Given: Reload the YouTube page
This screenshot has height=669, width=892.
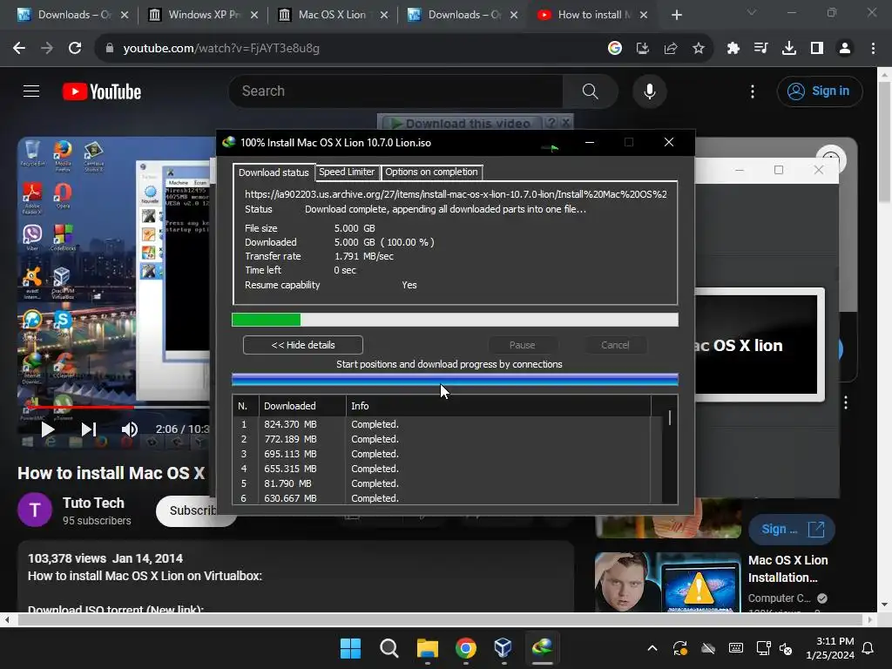Looking at the screenshot, I should [x=75, y=49].
